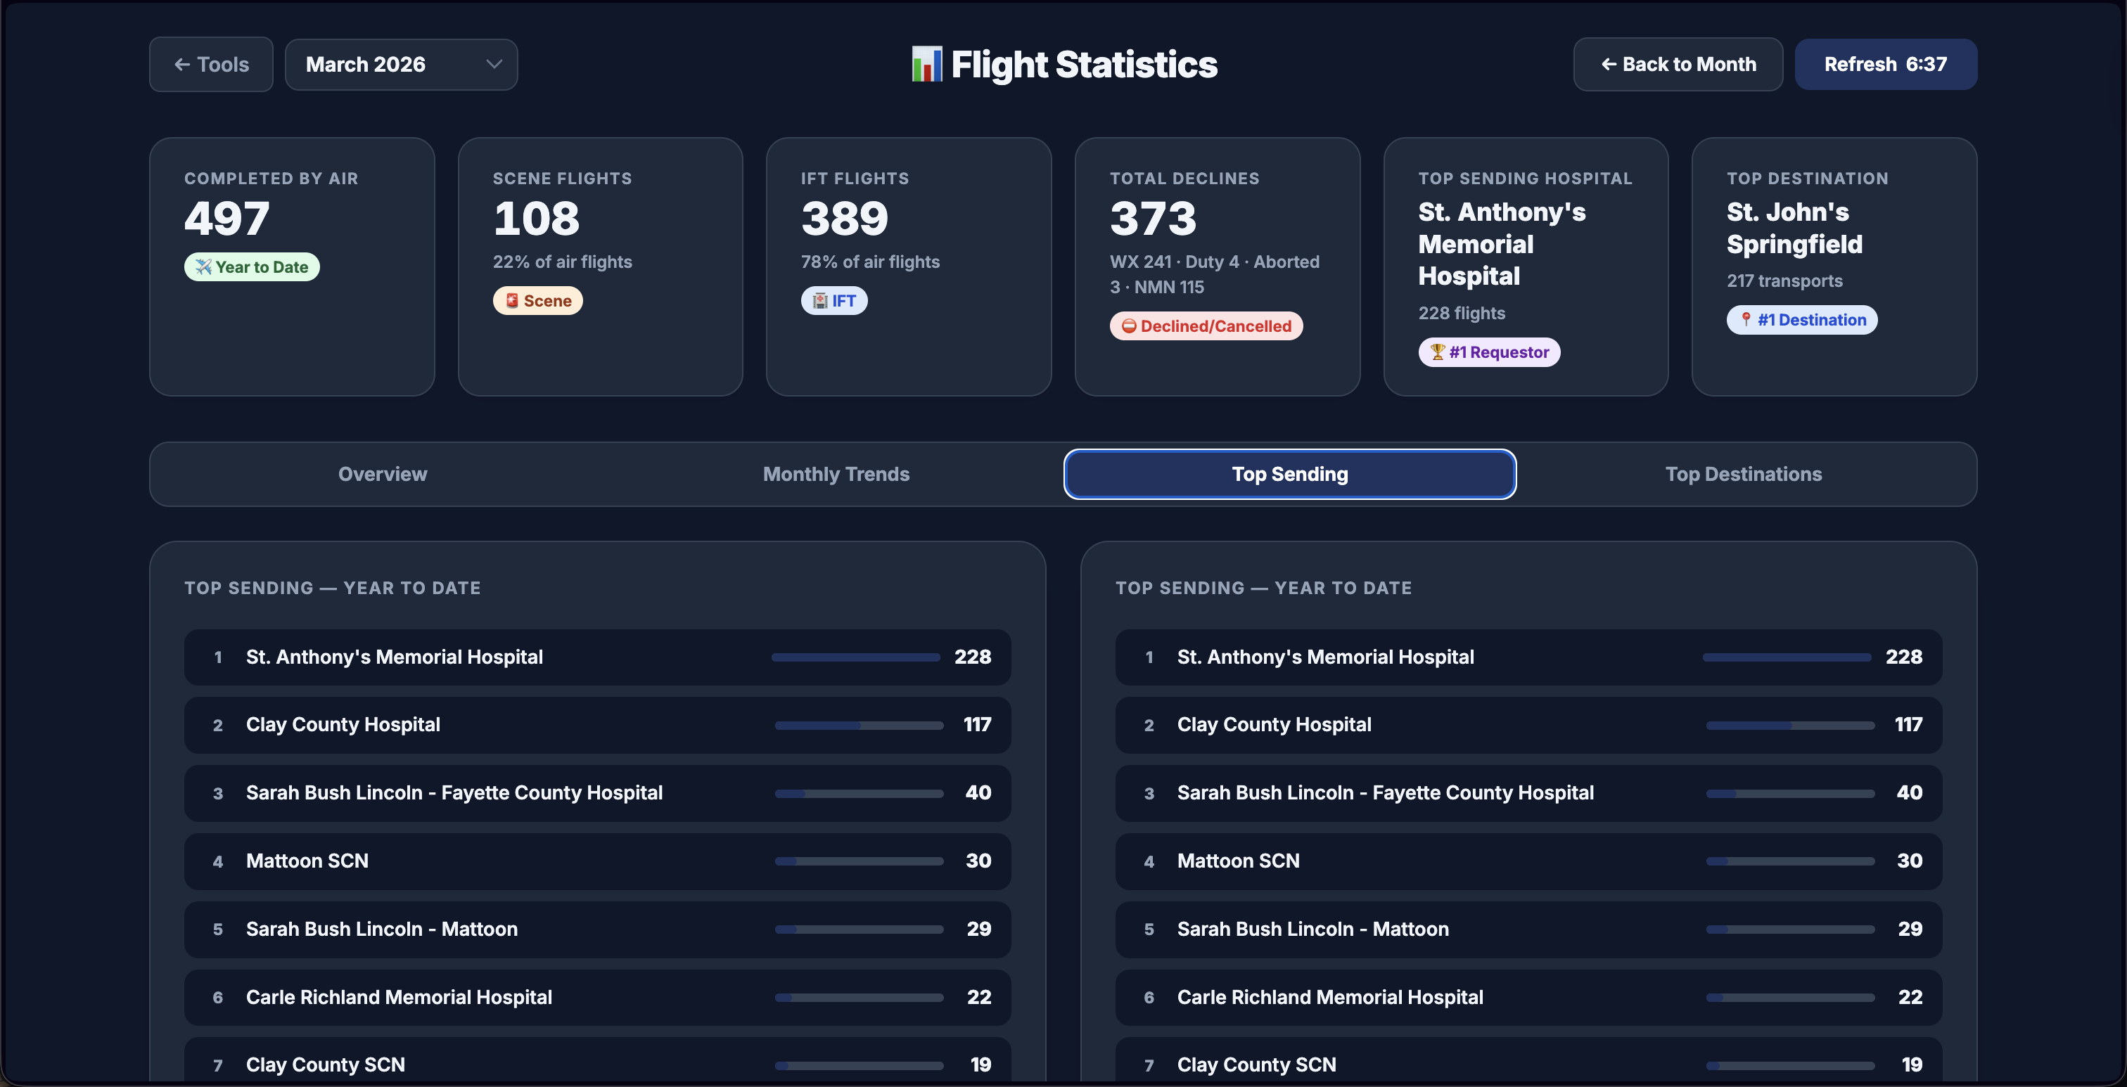Viewport: 2127px width, 1087px height.
Task: Expand the month dropdown chevron
Action: point(493,65)
